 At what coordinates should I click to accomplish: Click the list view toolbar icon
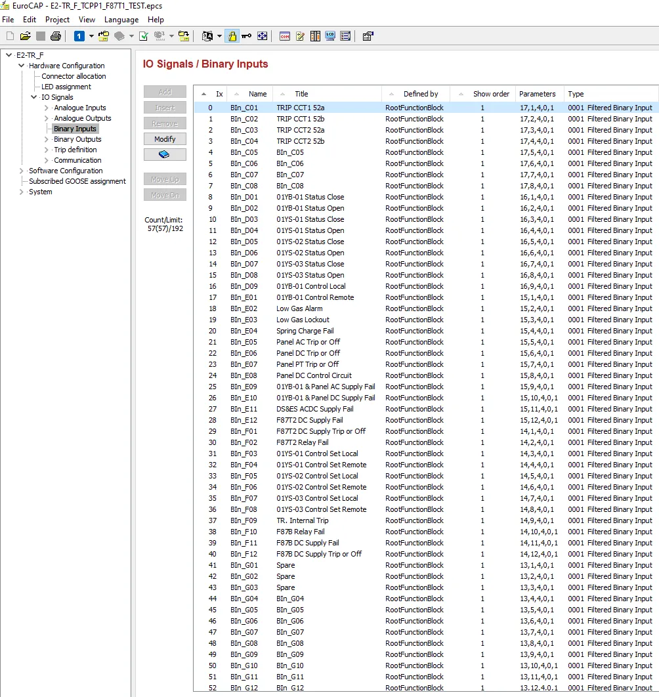click(x=345, y=36)
